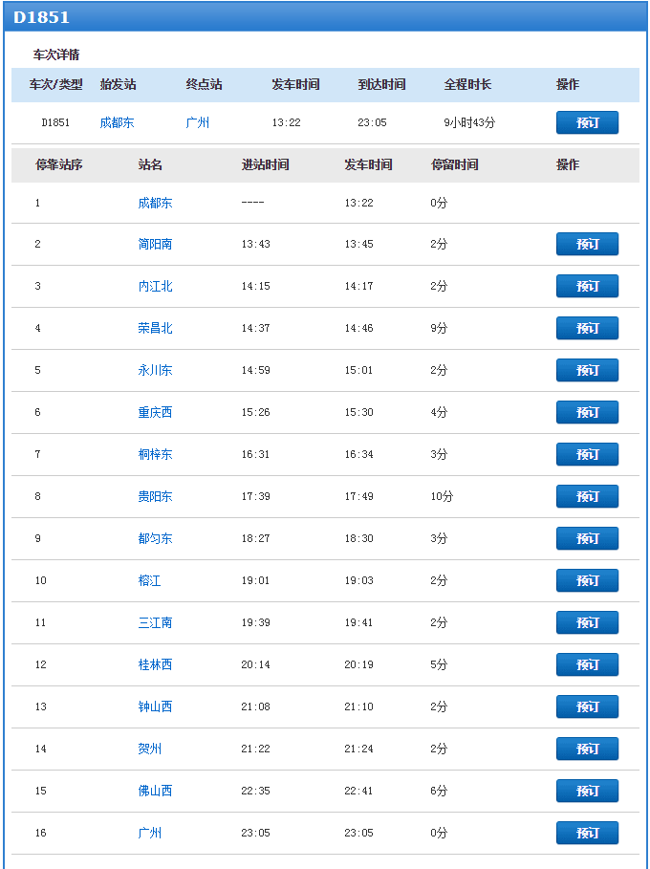Open the 佛山西 station link

155,791
